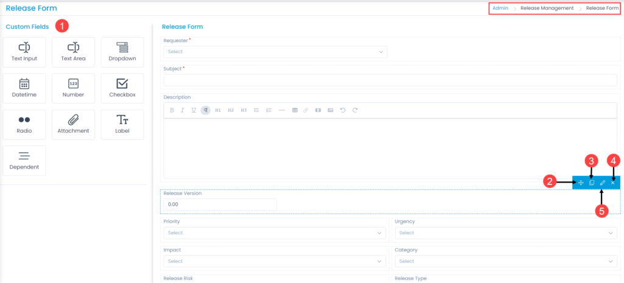624x283 pixels.
Task: Open the Requester dropdown
Action: click(275, 52)
